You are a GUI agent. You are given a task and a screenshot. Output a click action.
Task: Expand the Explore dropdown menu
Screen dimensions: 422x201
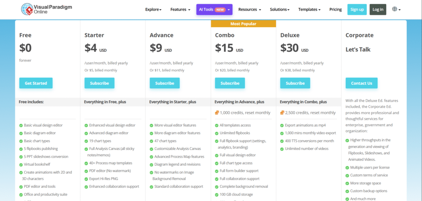(153, 9)
